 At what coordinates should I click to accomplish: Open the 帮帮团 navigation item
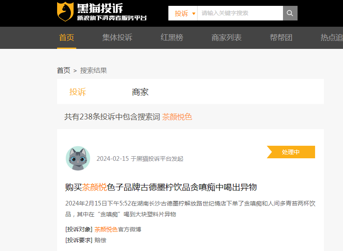[281, 38]
